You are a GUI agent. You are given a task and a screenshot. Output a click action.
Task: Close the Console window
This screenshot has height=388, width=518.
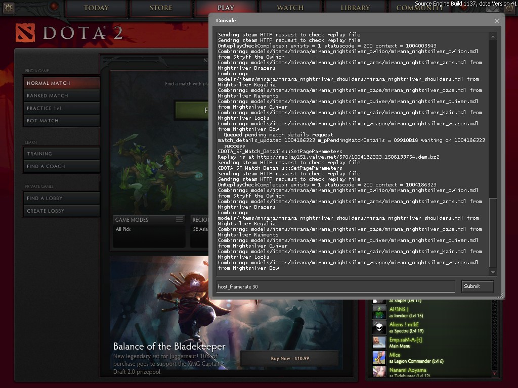[497, 21]
